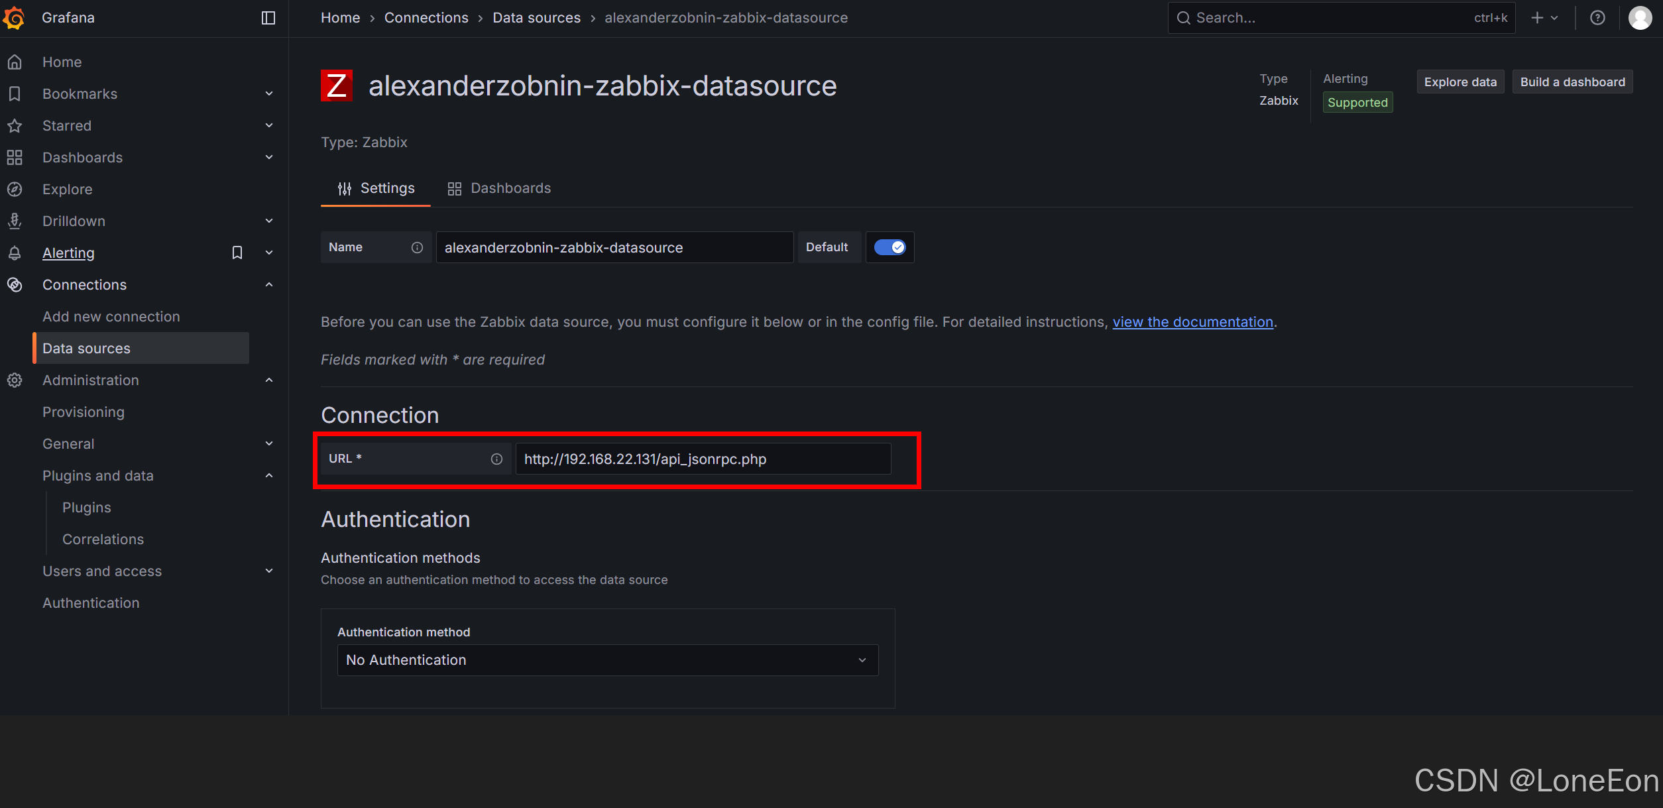Switch to the Settings tab
The height and width of the screenshot is (808, 1663).
pos(376,189)
